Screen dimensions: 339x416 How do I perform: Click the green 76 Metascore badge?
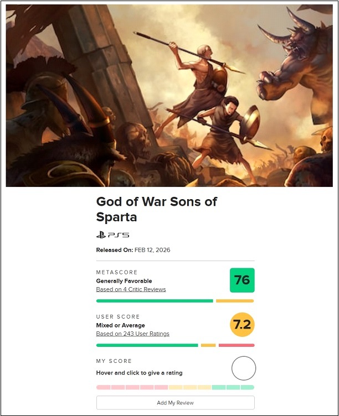coord(242,280)
